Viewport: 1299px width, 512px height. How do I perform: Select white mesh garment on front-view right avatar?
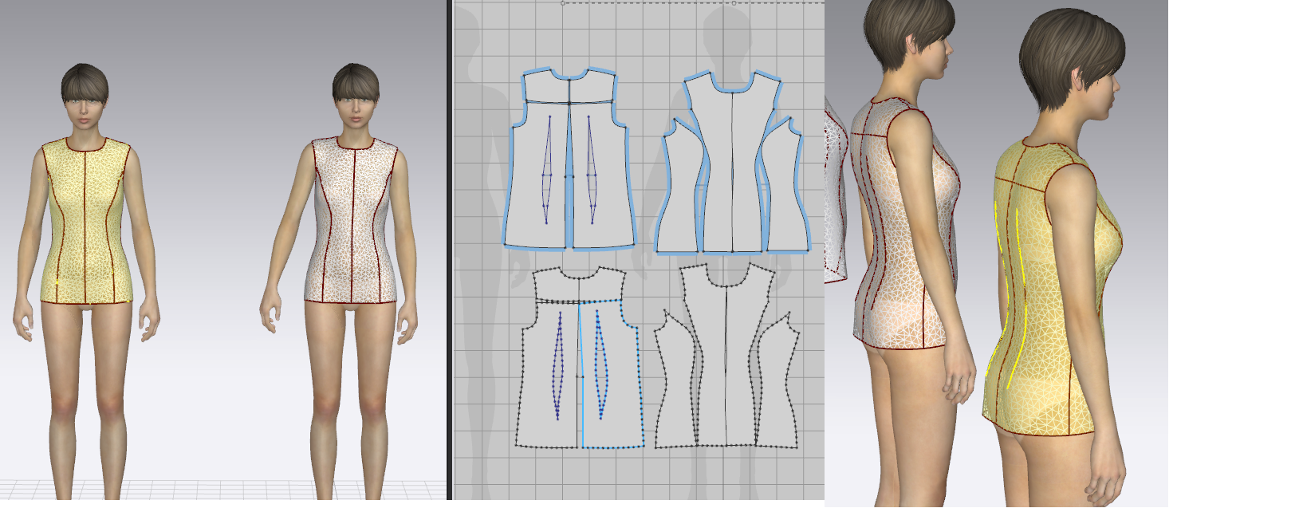(351, 223)
